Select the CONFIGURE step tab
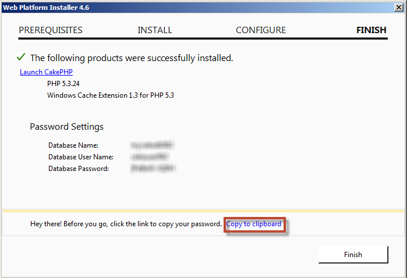The image size is (407, 278). point(261,30)
